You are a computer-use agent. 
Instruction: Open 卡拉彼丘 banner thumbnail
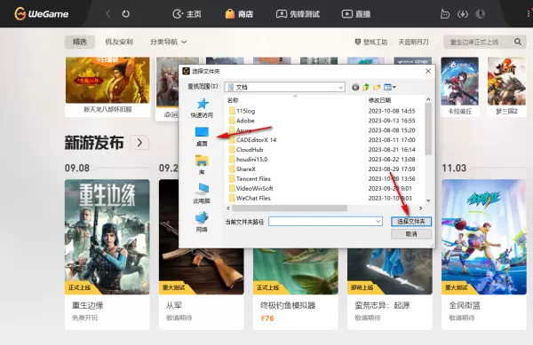pos(459,87)
